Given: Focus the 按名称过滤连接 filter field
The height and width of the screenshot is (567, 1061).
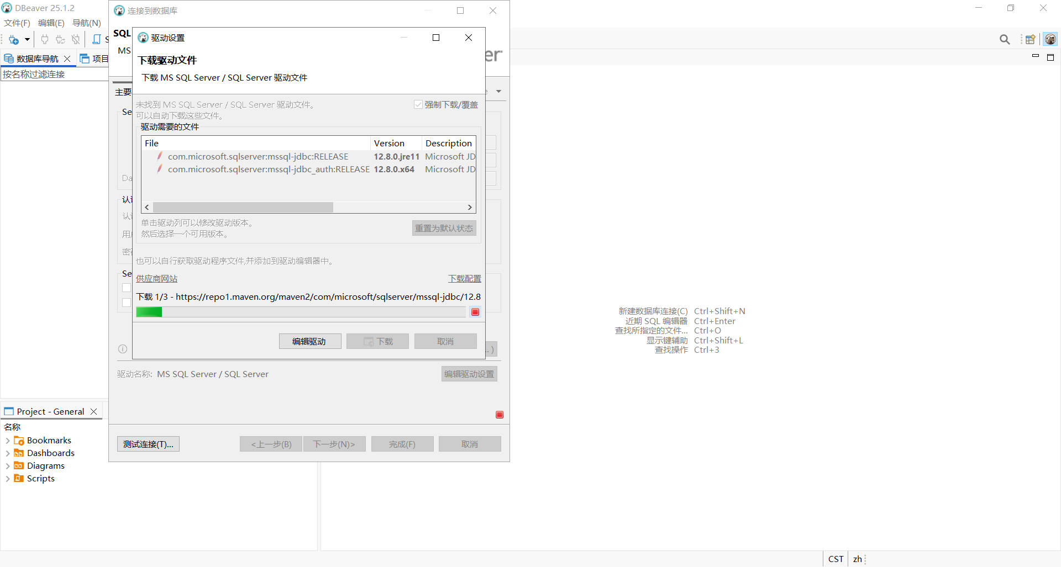Looking at the screenshot, I should tap(55, 74).
